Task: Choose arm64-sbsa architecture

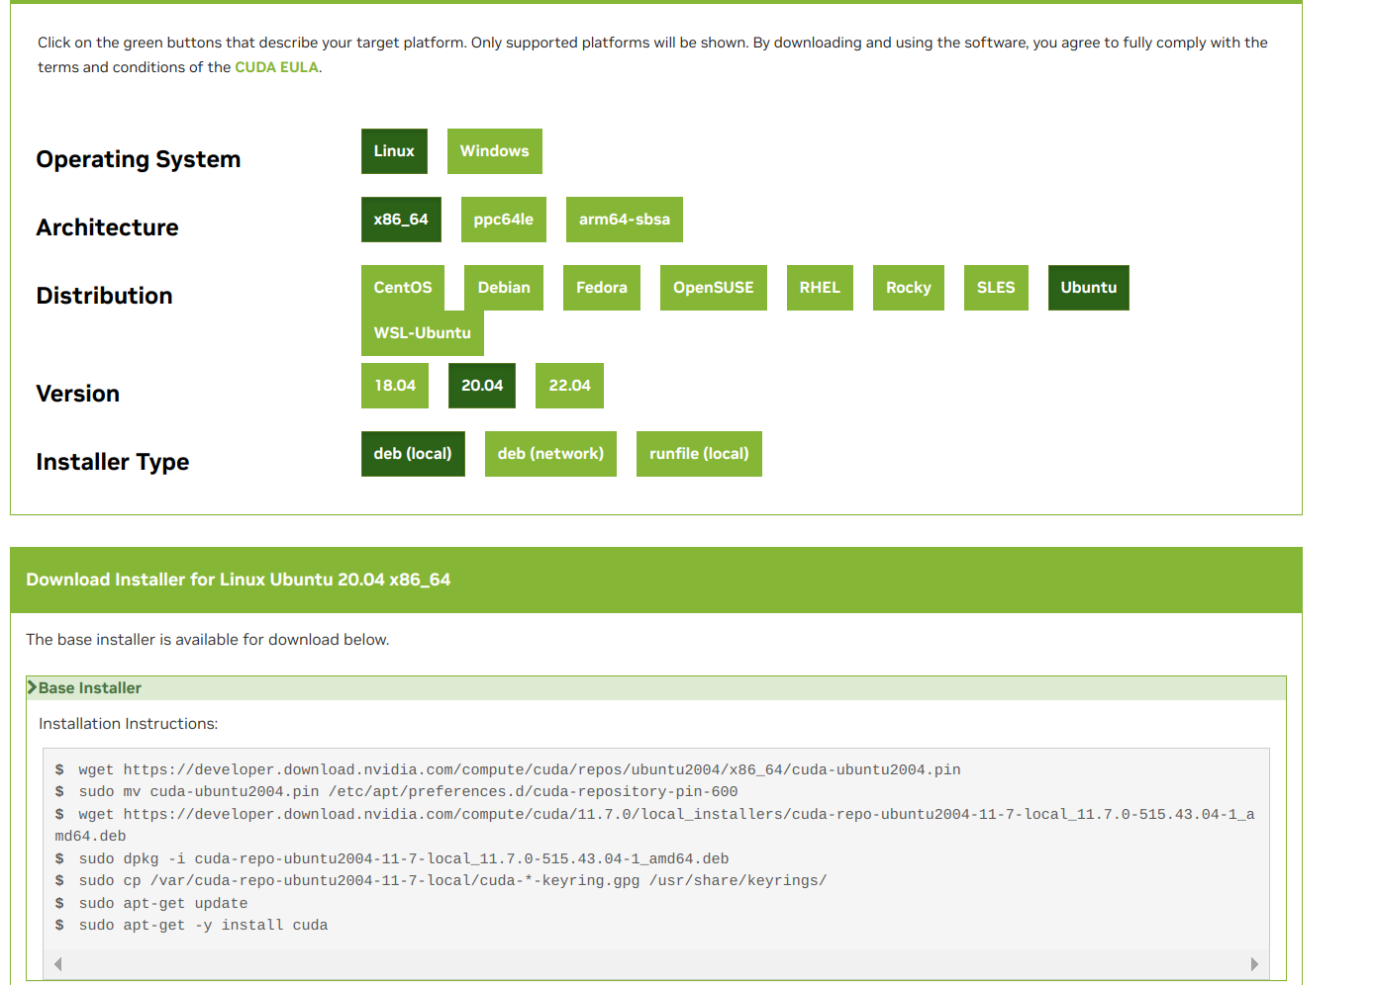Action: click(624, 220)
